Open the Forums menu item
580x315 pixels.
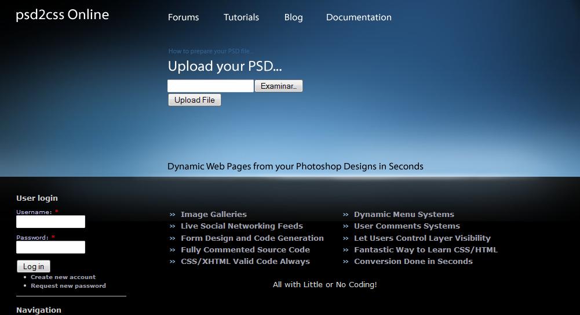(x=184, y=17)
